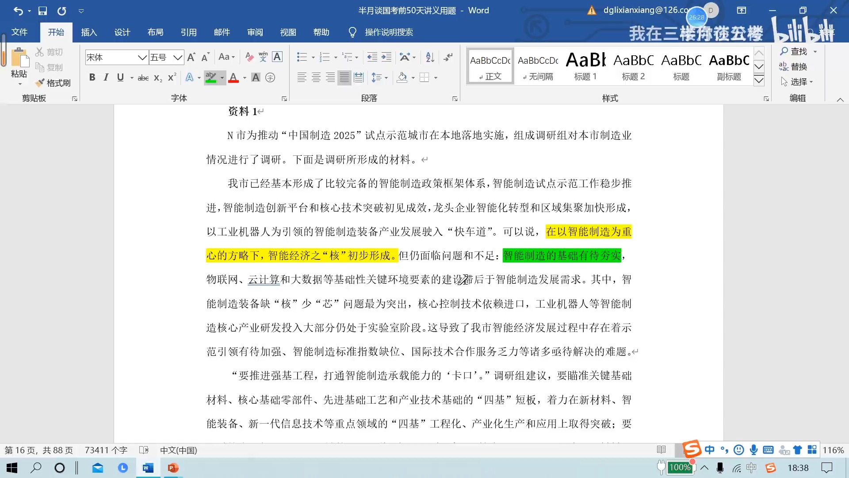Screen dimensions: 849x478
Task: Open the phonetic guide (wén) tool
Action: click(x=263, y=57)
